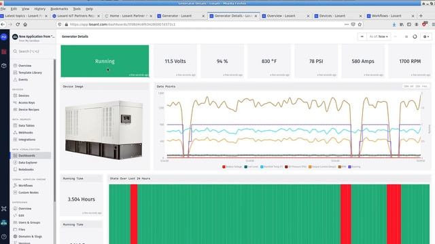435x244 pixels.
Task: Open the Tools menu
Action: [x=77, y=9]
